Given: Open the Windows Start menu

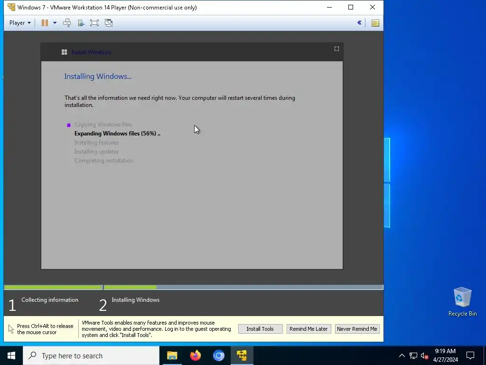Looking at the screenshot, I should 11,355.
